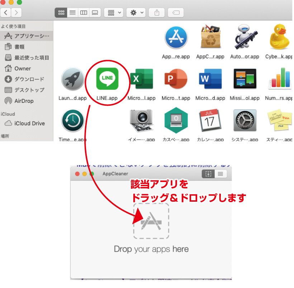Image resolution: width=294 pixels, height=288 pixels.
Task: Open the LINE.app icon
Action: click(x=107, y=79)
